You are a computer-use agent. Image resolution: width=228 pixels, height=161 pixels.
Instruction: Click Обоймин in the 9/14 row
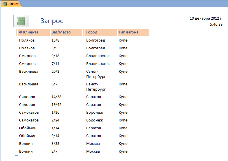28,136
